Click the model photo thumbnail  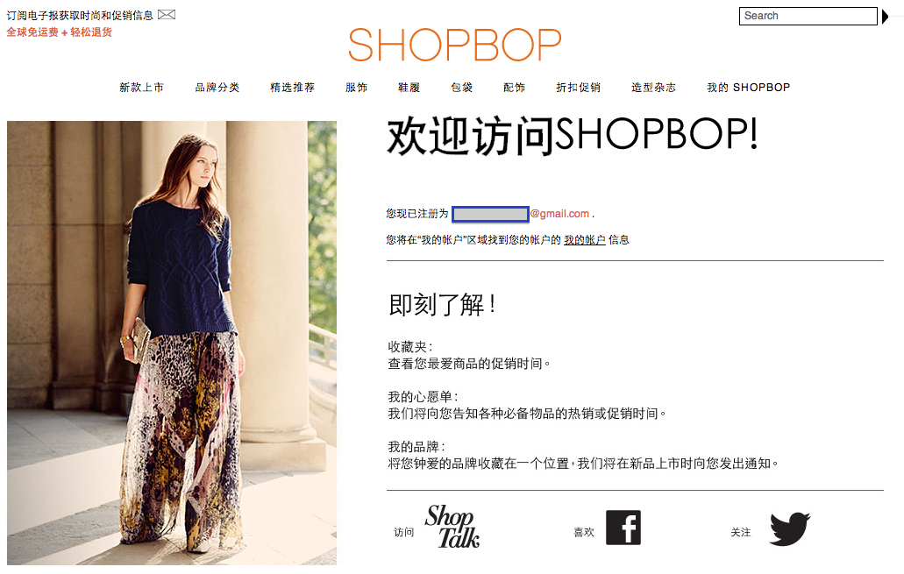click(172, 343)
